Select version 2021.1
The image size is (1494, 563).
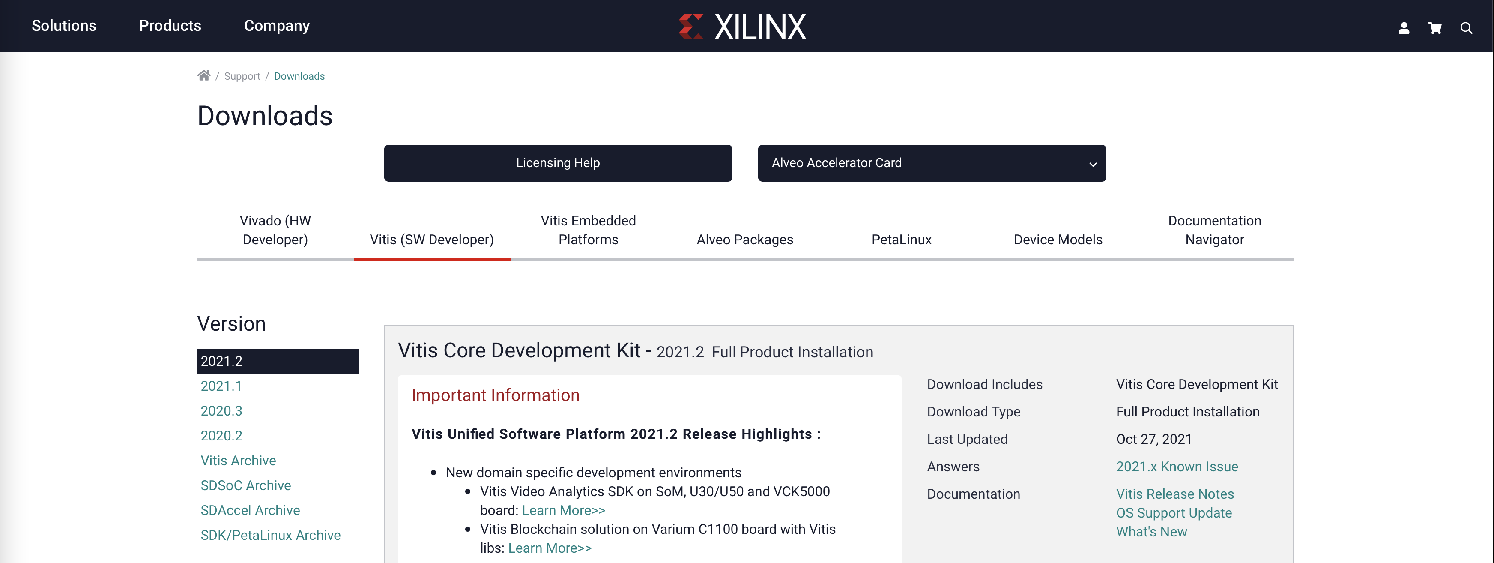pos(221,386)
